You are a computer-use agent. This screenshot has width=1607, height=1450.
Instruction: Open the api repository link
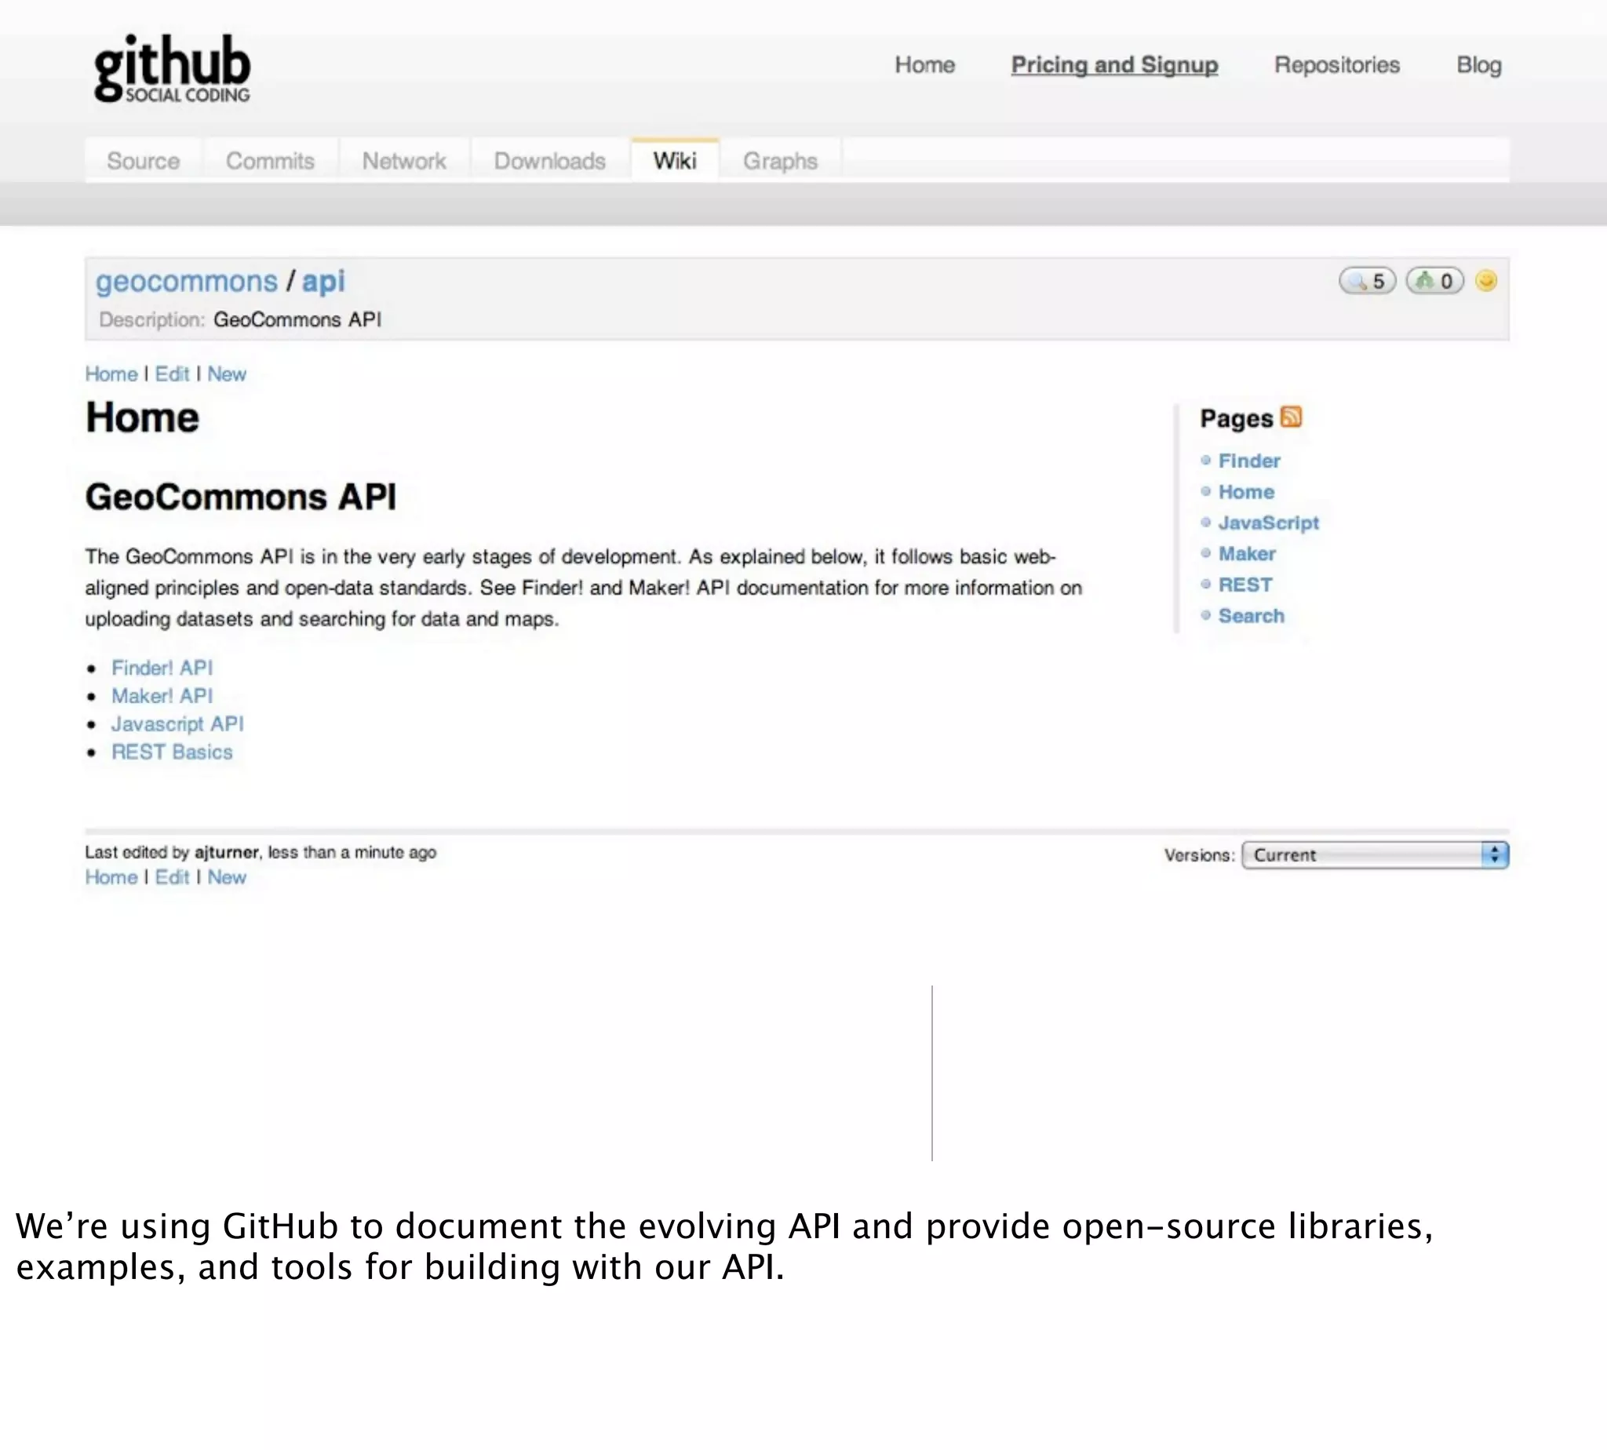(x=322, y=281)
